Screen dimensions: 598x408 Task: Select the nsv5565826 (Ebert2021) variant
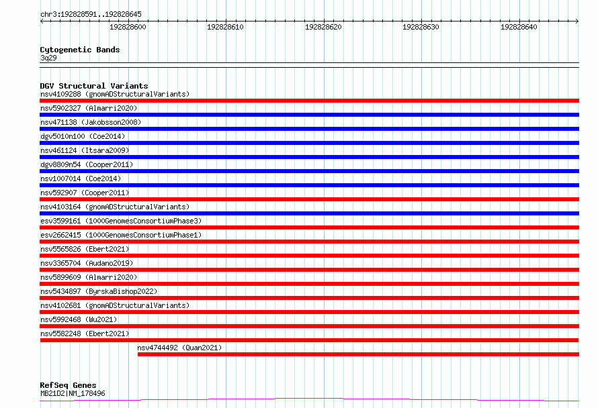pos(85,249)
